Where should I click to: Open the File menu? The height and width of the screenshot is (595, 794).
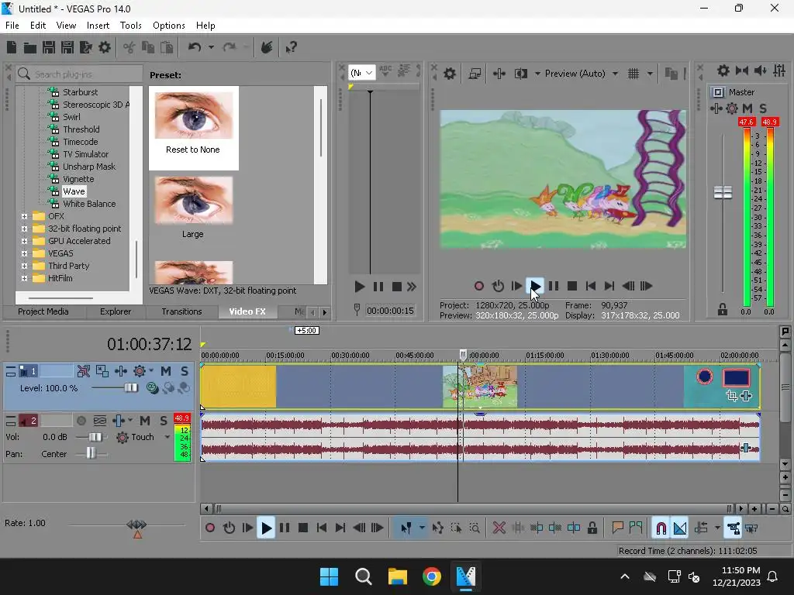tap(12, 26)
